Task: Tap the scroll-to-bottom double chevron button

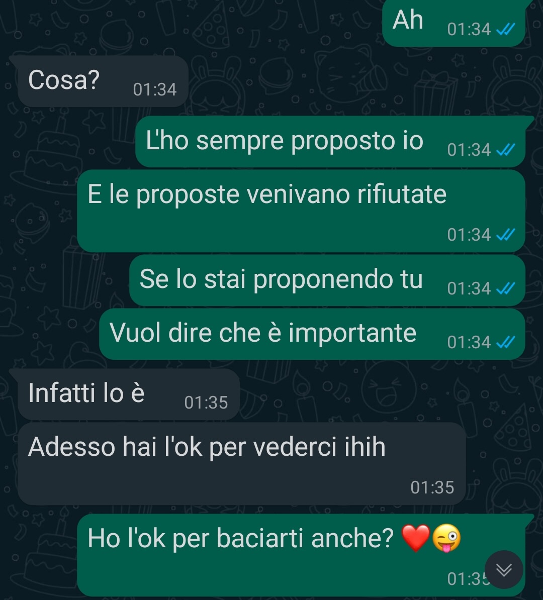Action: click(504, 570)
